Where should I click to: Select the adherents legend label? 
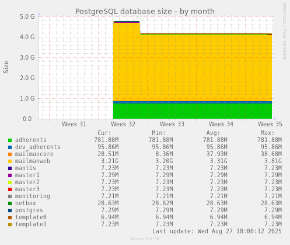(31, 140)
